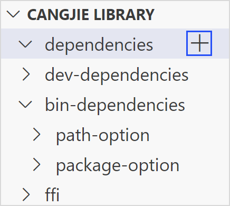Click blank area of the ffi row
230x206 pixels.
click(x=141, y=195)
